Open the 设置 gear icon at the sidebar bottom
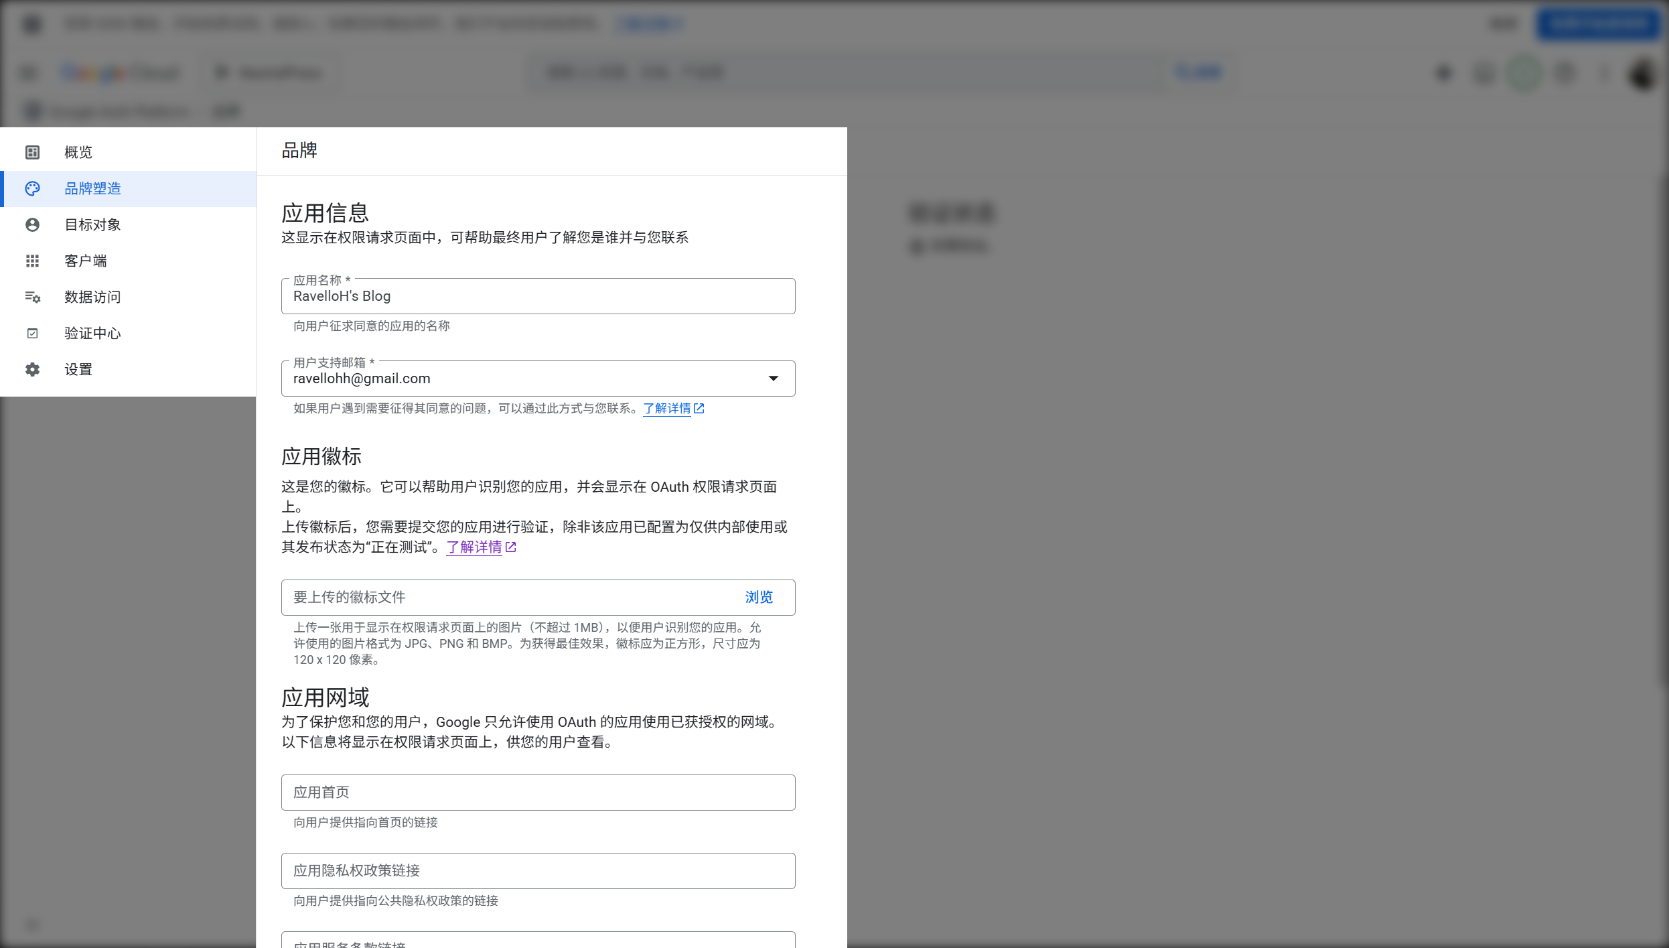Image resolution: width=1669 pixels, height=948 pixels. 32,369
